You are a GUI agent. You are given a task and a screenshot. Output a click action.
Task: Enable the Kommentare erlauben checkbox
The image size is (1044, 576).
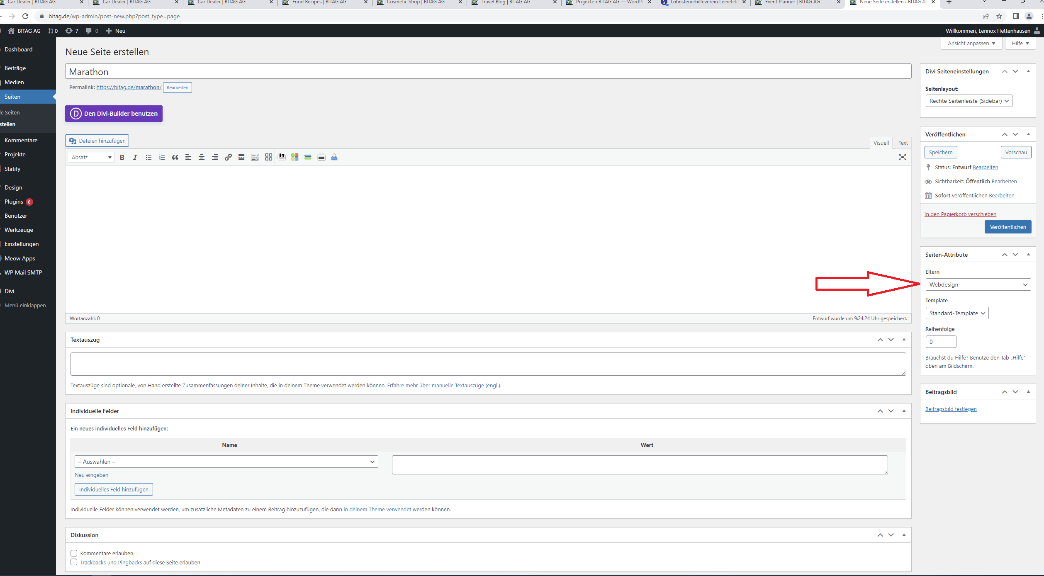pyautogui.click(x=74, y=553)
